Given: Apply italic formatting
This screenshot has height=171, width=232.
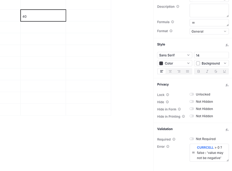Looking at the screenshot, I should pos(207,71).
